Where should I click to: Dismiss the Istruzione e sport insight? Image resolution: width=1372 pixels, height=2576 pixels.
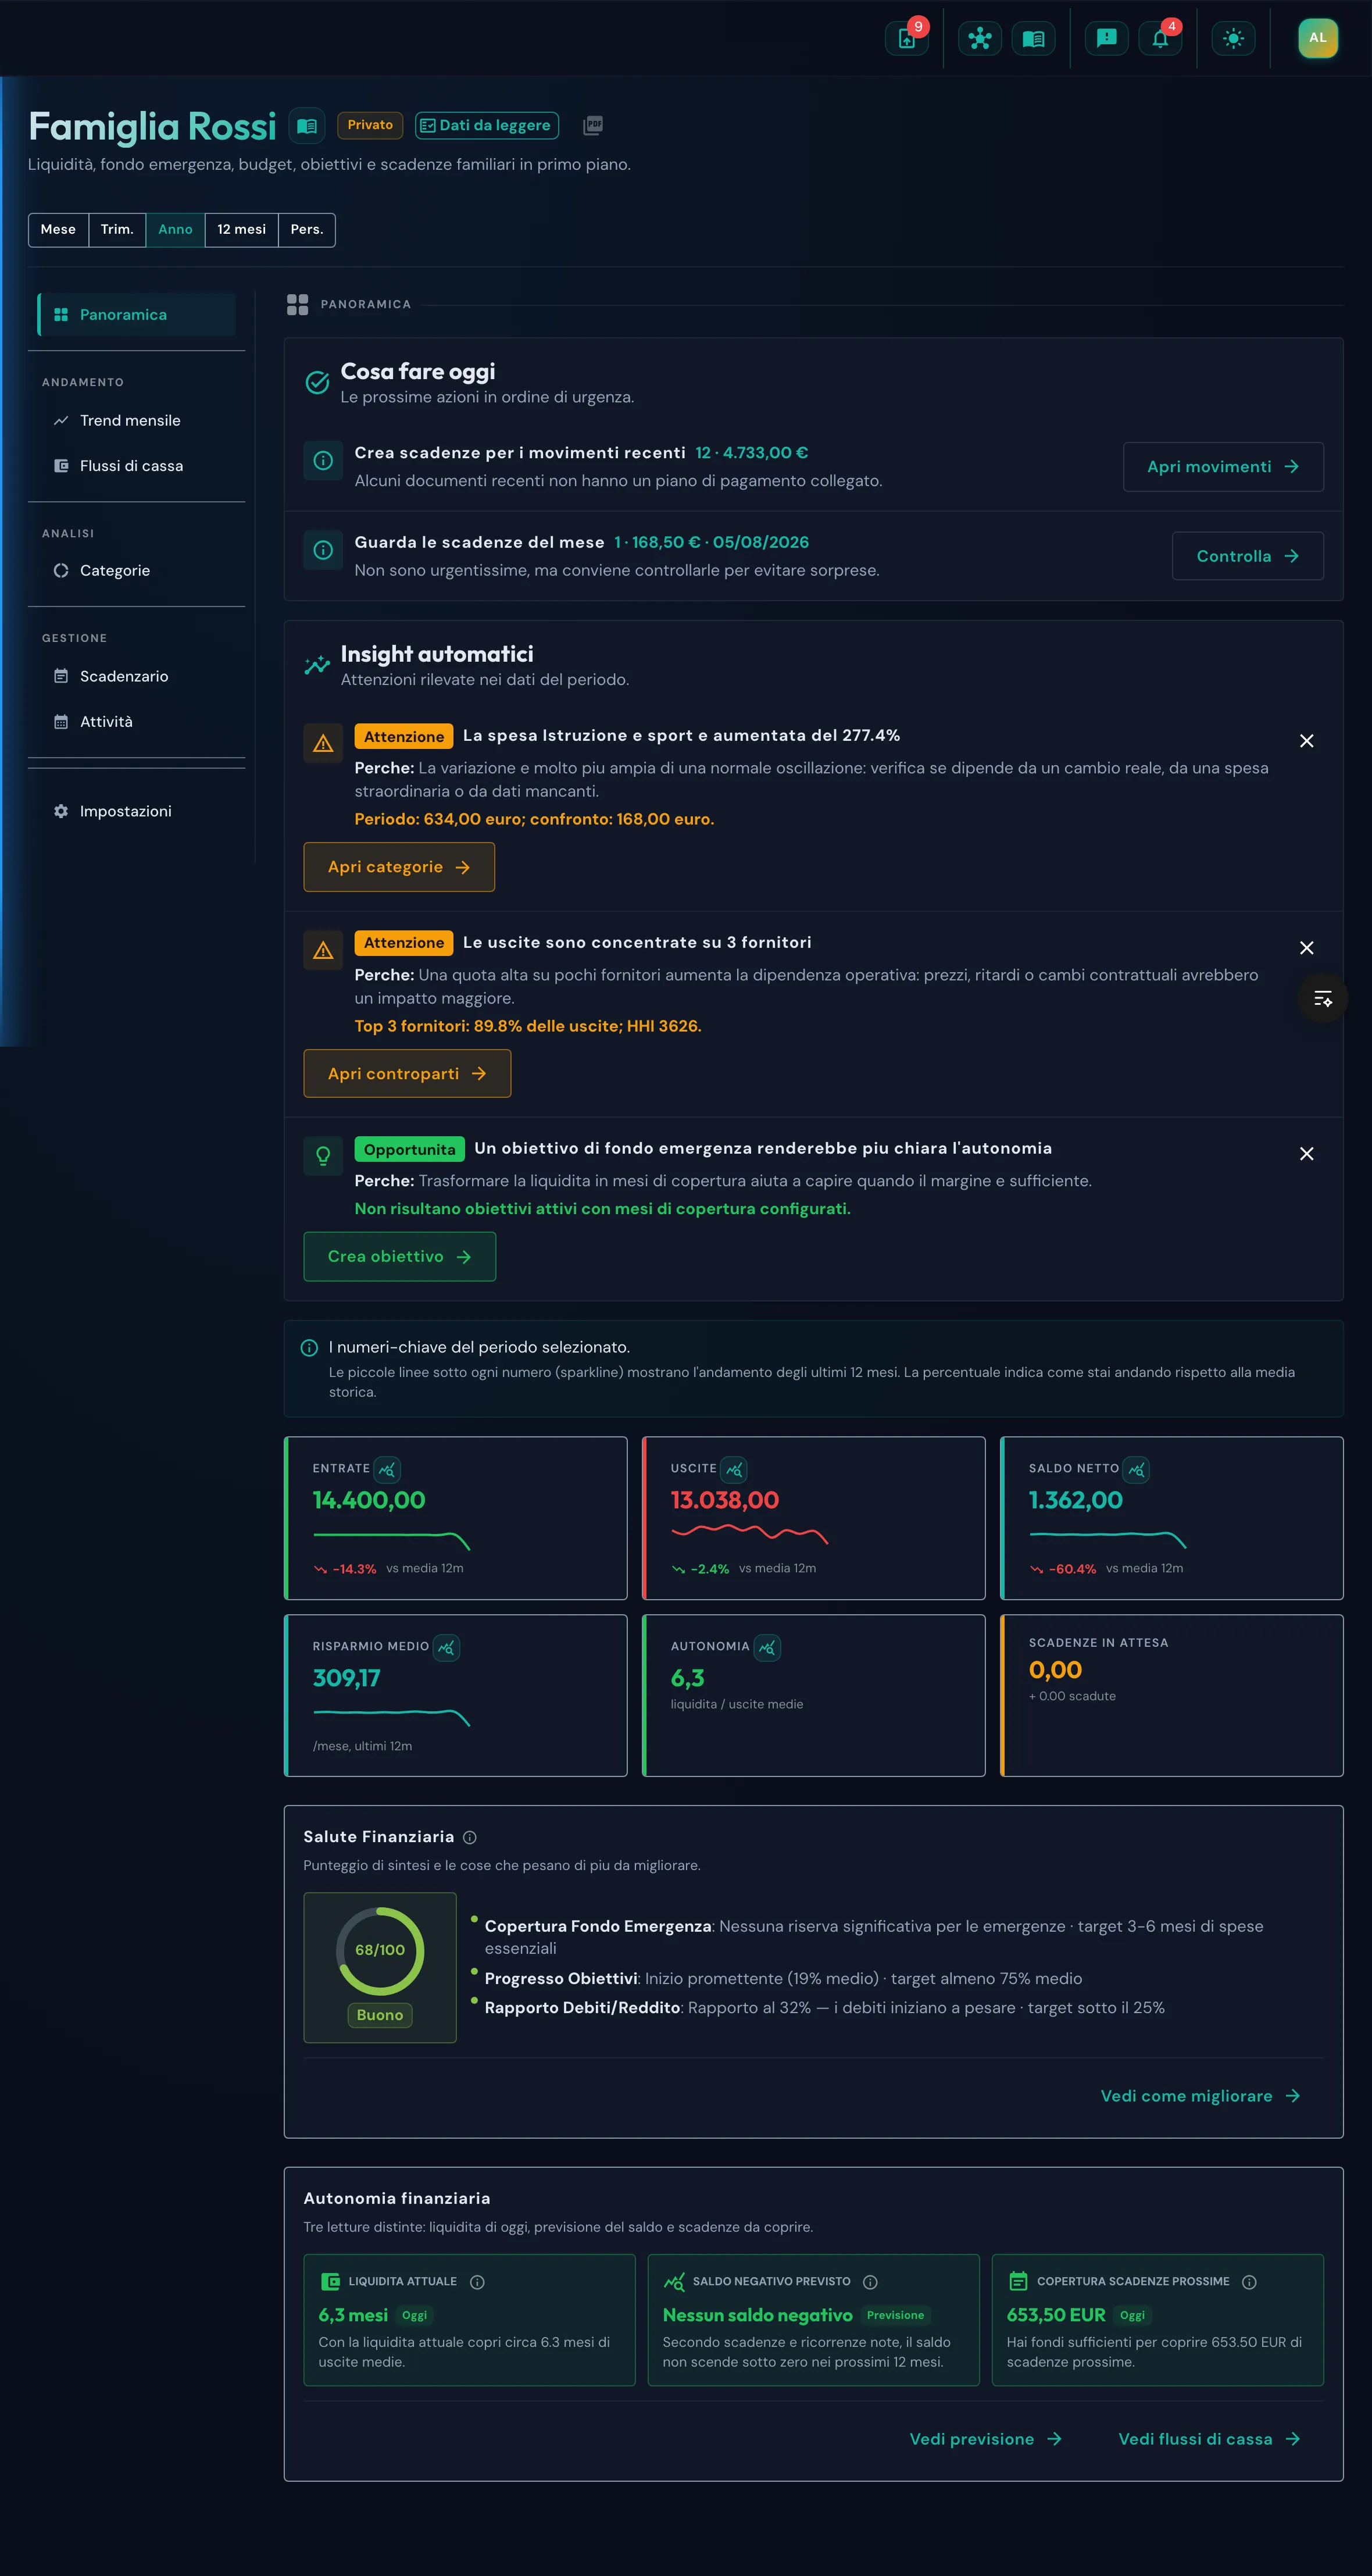tap(1306, 741)
